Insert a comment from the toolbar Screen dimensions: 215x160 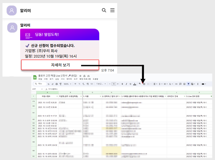pyautogui.click(x=180, y=84)
